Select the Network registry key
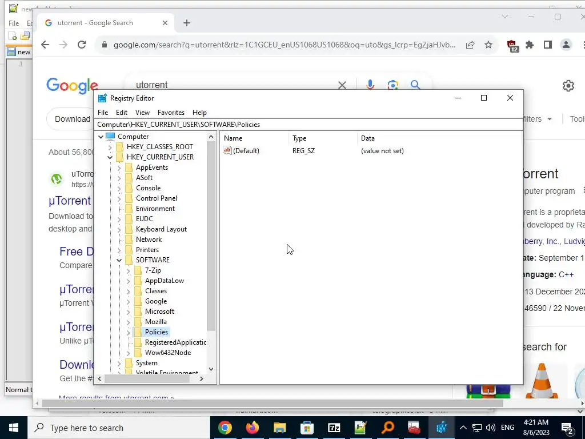Screen dimensions: 585x439 149,240
